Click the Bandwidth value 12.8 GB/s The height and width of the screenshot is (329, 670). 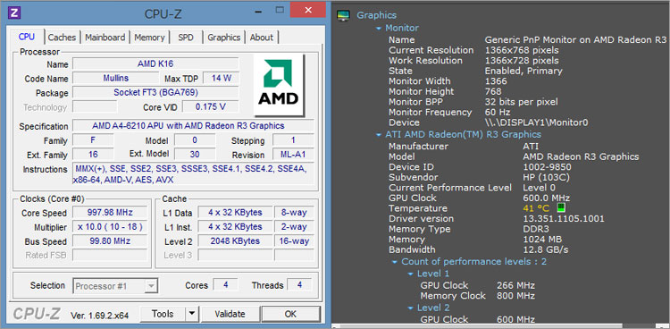coord(546,249)
